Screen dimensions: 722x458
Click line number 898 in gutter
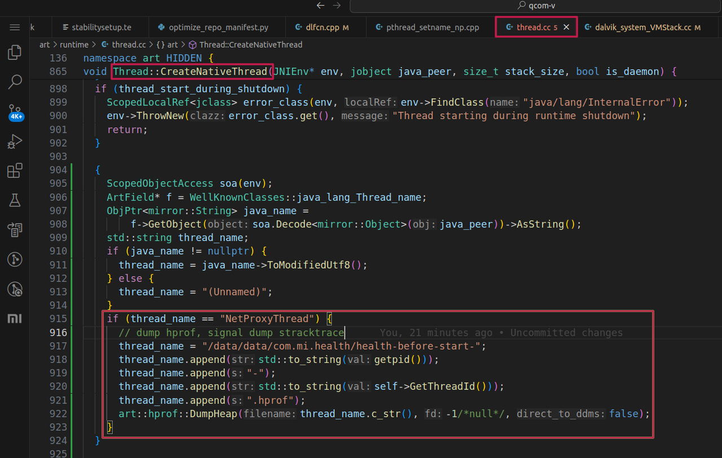pyautogui.click(x=58, y=89)
